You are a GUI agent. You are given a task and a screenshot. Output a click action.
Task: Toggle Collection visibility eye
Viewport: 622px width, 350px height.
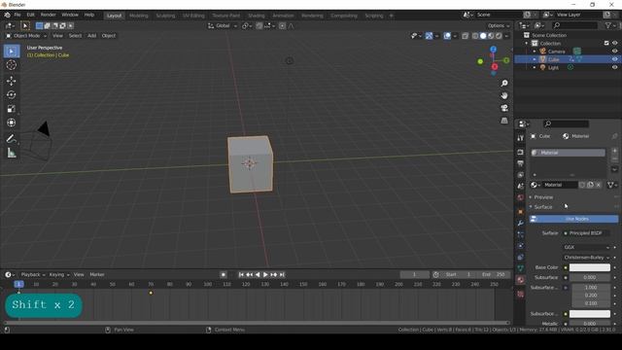pyautogui.click(x=614, y=43)
